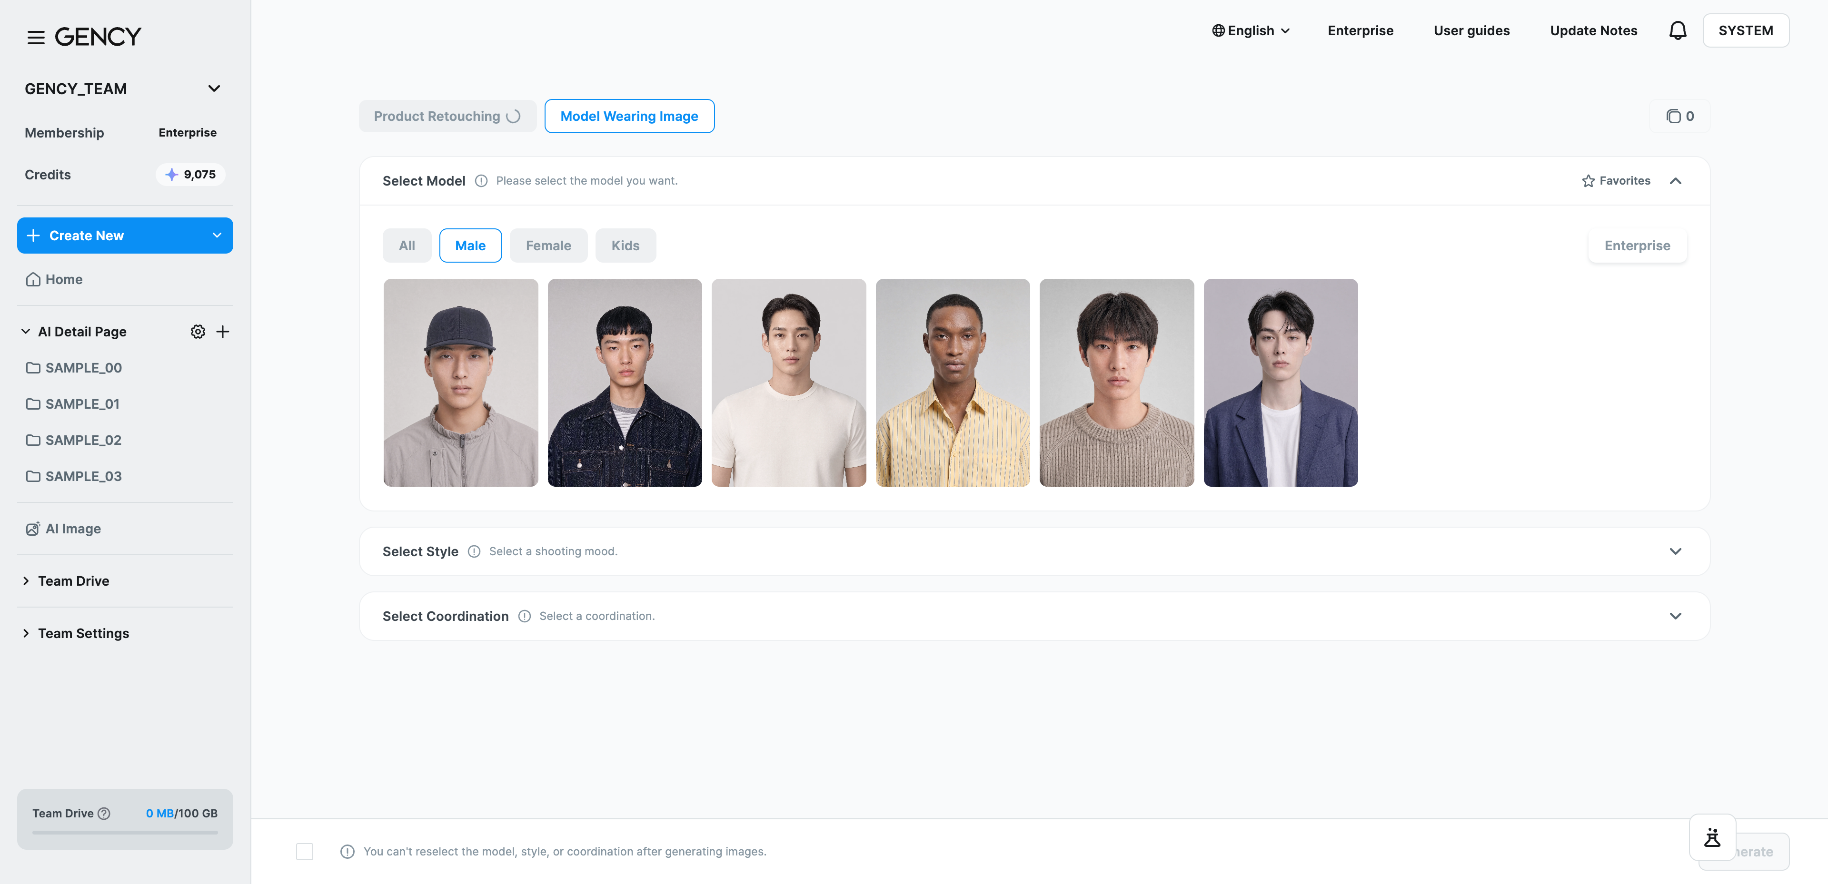Screen dimensions: 1828x884
Task: Open User guides
Action: click(x=1471, y=30)
